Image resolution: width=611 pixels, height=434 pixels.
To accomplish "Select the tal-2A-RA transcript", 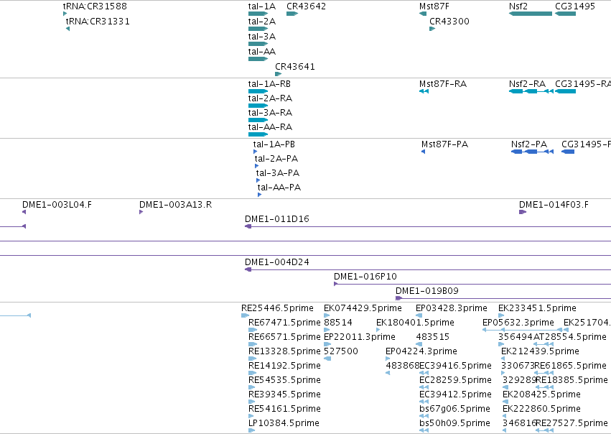I will pyautogui.click(x=258, y=106).
